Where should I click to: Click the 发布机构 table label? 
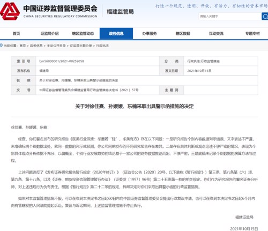pyautogui.click(x=24, y=71)
